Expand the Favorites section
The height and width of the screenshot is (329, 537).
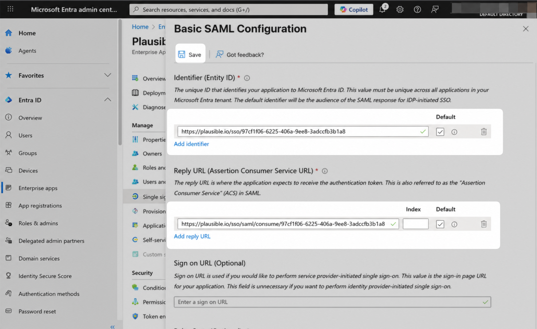[x=107, y=75]
